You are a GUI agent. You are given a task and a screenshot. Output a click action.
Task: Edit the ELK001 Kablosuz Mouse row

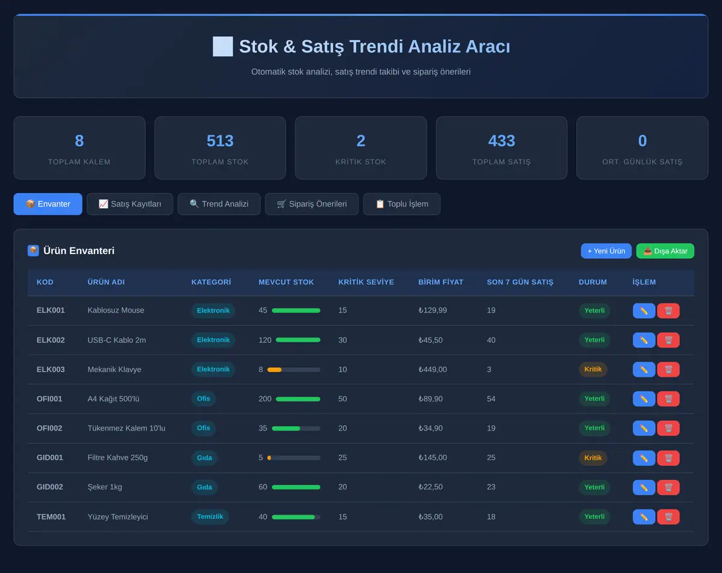click(644, 311)
